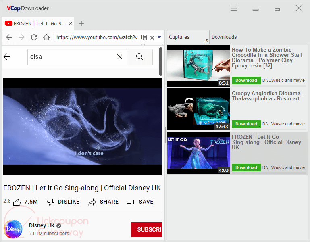Maximize the VCap Downloader window
Image resolution: width=310 pixels, height=242 pixels.
pyautogui.click(x=277, y=9)
